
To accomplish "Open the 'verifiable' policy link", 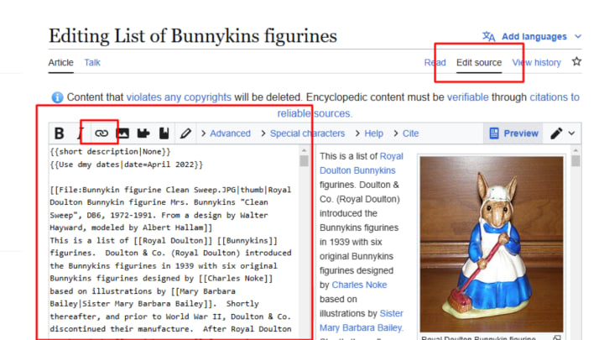I will pyautogui.click(x=467, y=97).
